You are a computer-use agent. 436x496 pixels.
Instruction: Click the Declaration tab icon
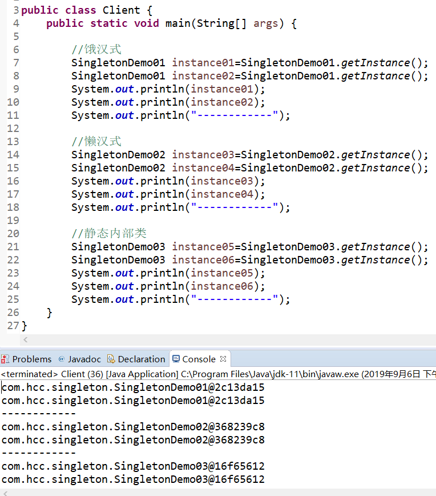coord(111,359)
